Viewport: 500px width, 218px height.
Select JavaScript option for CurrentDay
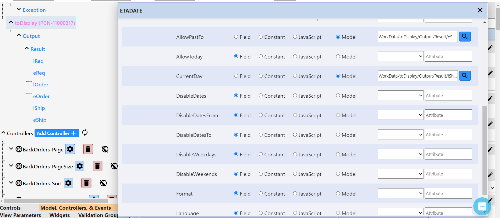tap(295, 76)
